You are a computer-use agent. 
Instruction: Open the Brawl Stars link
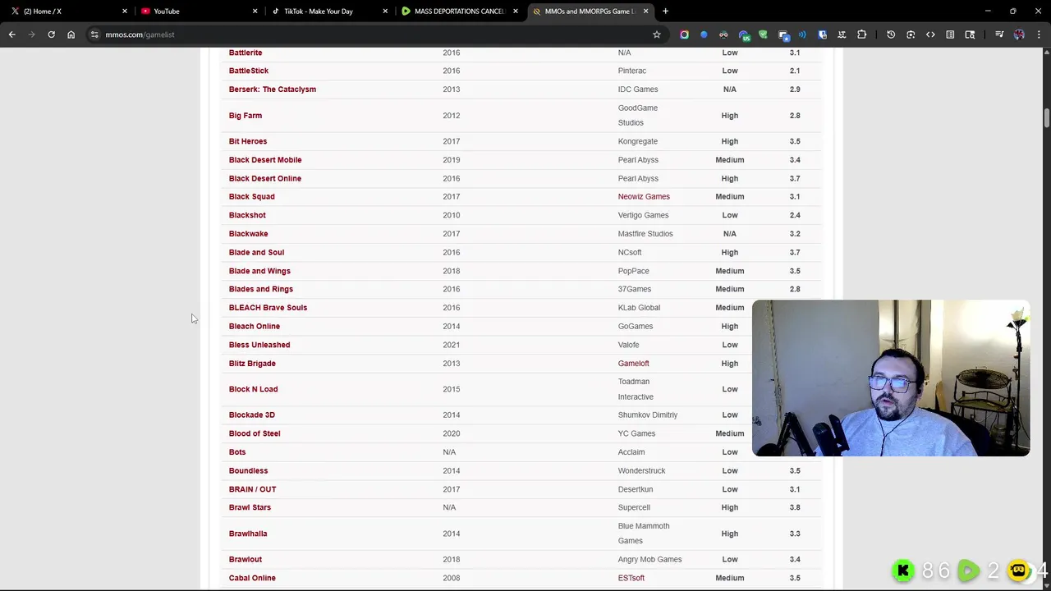point(250,507)
